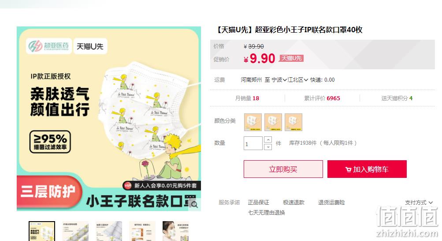Select the third color option swatch
442x241 pixels.
(x=293, y=122)
